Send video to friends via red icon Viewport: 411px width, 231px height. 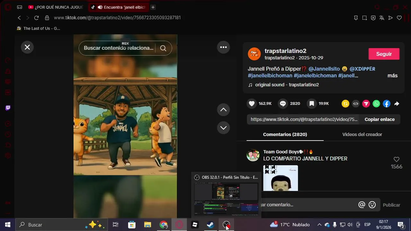[x=366, y=104]
